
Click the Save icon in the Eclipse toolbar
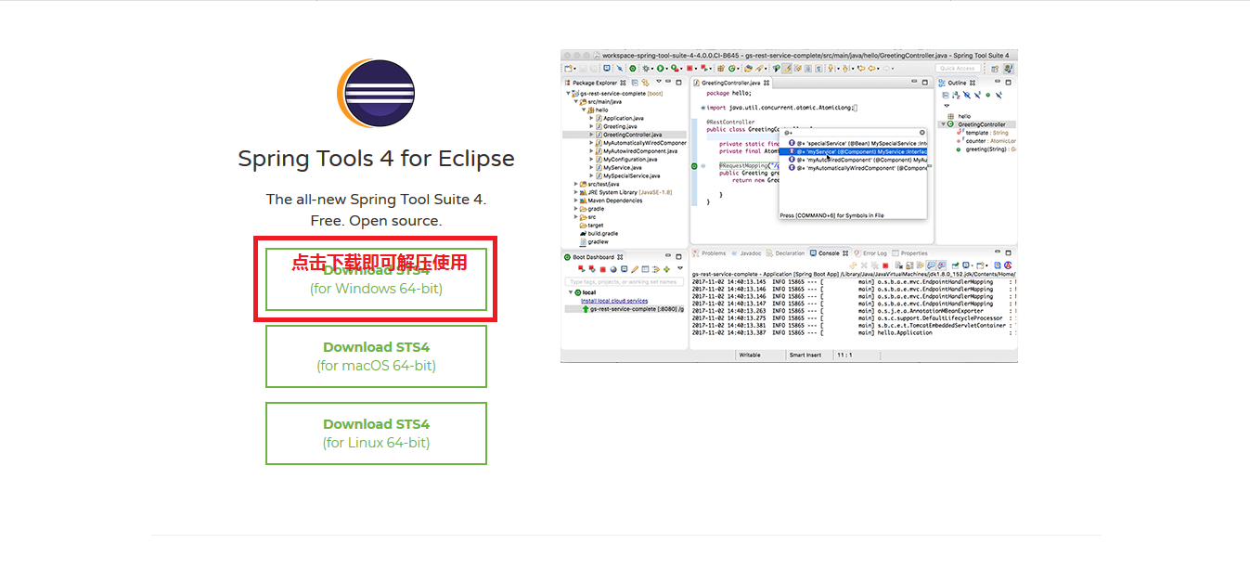(x=582, y=66)
